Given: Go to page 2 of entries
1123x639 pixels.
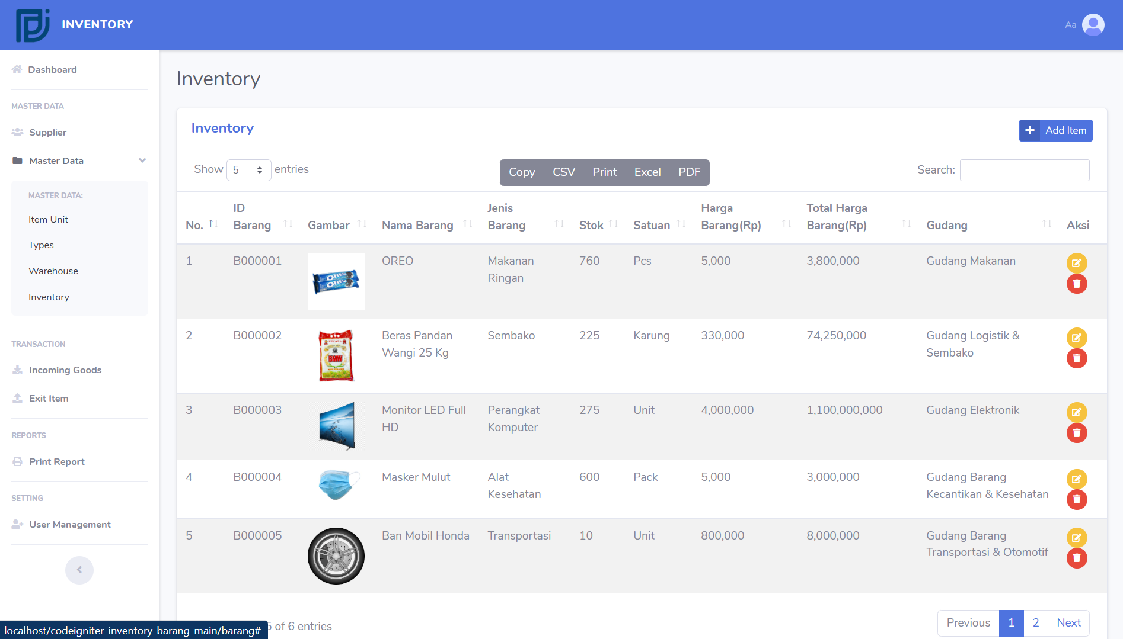Looking at the screenshot, I should click(1035, 623).
